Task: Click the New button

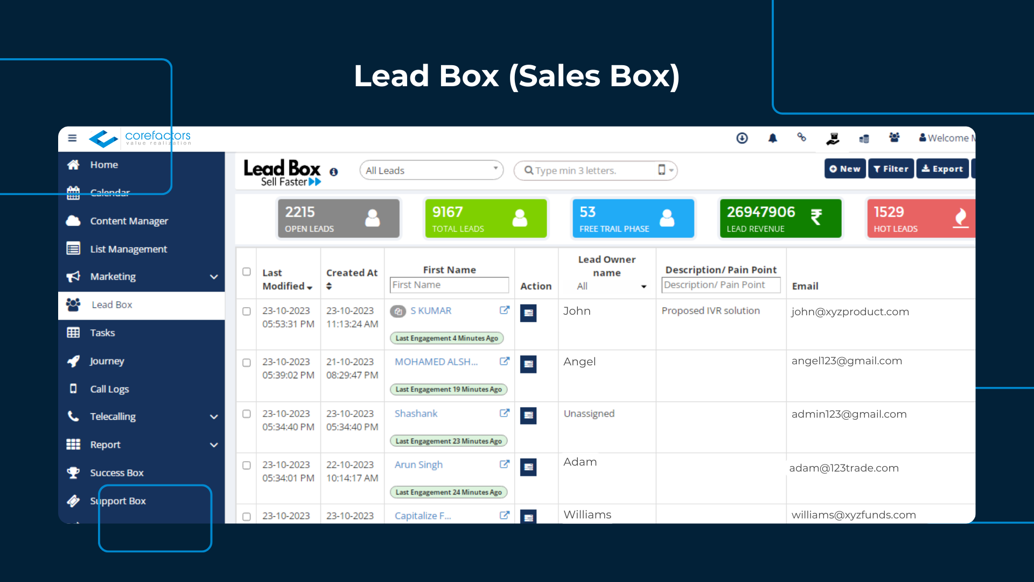Action: (x=844, y=169)
